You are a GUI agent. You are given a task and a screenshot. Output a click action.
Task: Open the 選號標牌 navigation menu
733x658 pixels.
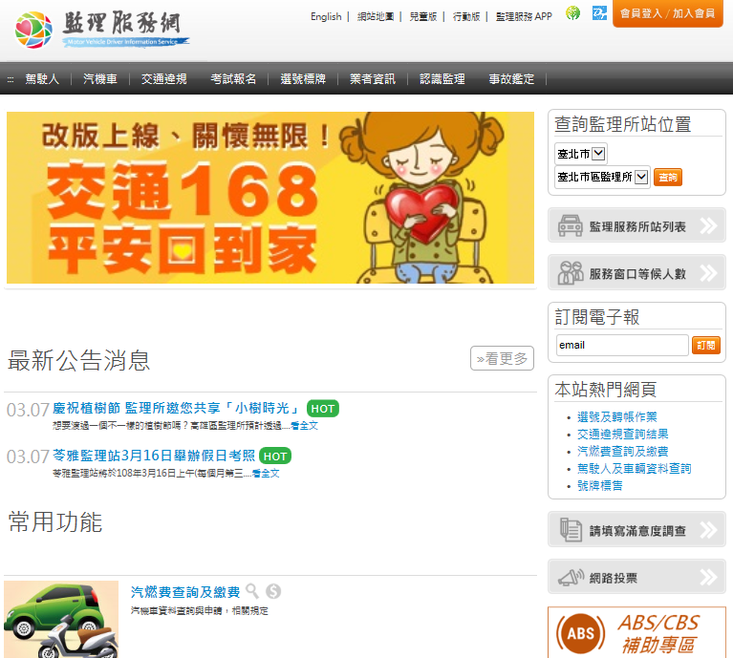(x=303, y=79)
